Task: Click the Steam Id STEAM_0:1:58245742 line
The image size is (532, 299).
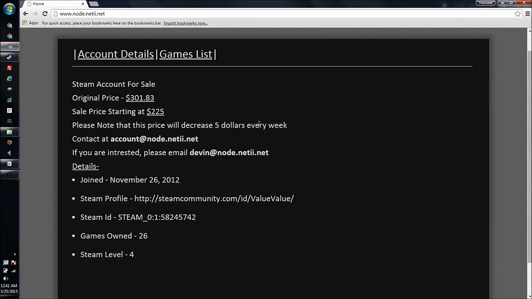Action: (x=138, y=217)
